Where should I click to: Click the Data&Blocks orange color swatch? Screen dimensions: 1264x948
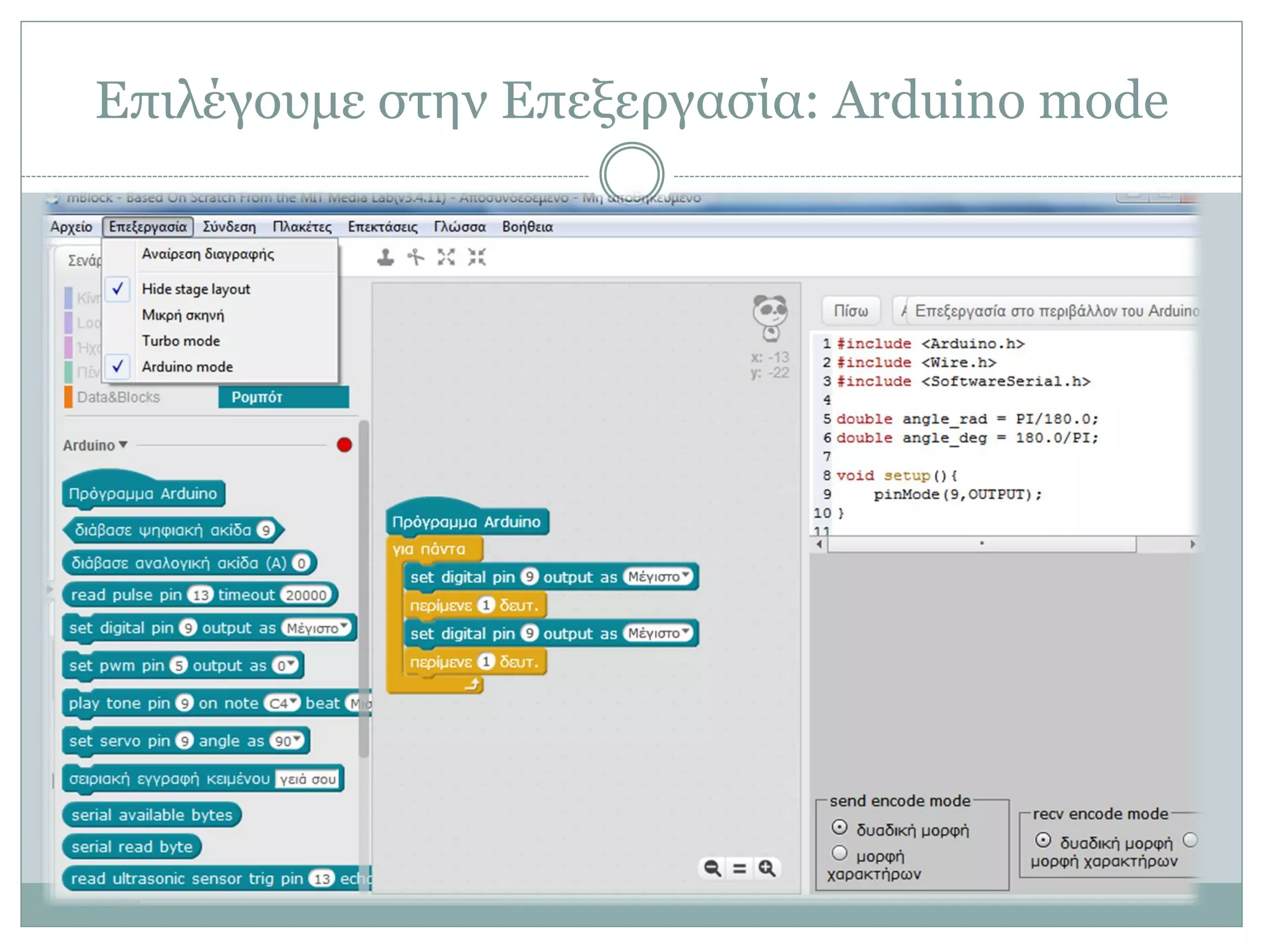point(69,397)
